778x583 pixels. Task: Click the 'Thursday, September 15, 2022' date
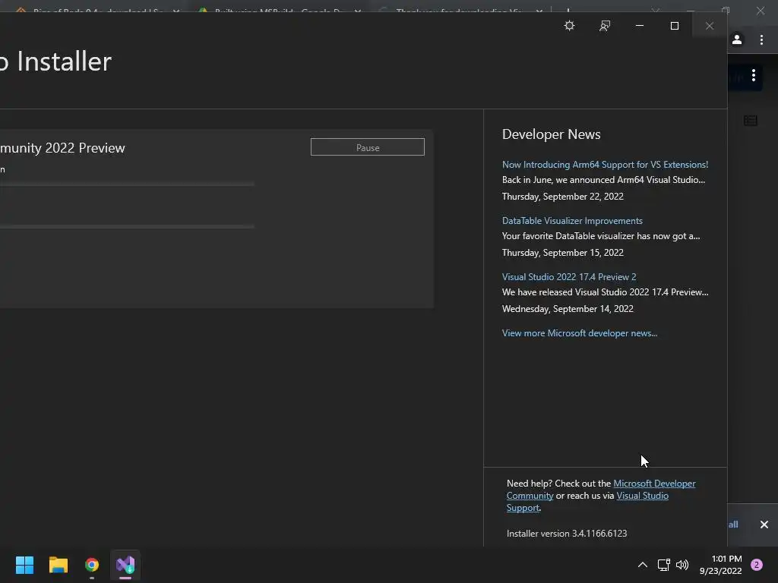click(563, 253)
